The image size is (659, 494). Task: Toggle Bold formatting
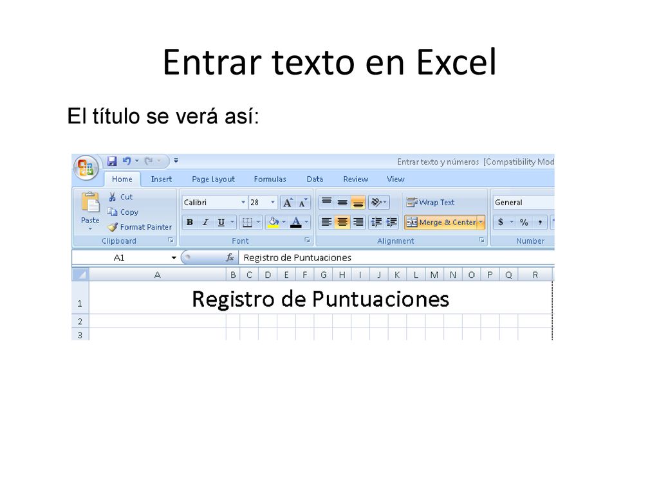pyautogui.click(x=190, y=222)
